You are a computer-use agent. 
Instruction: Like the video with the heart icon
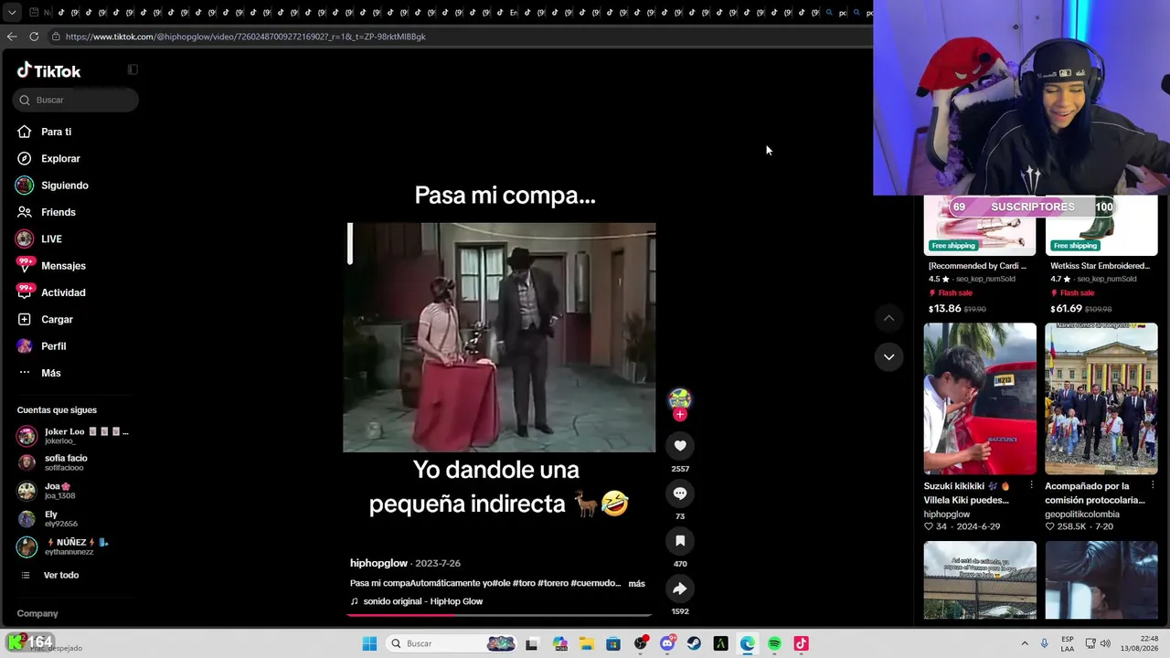[x=679, y=445]
